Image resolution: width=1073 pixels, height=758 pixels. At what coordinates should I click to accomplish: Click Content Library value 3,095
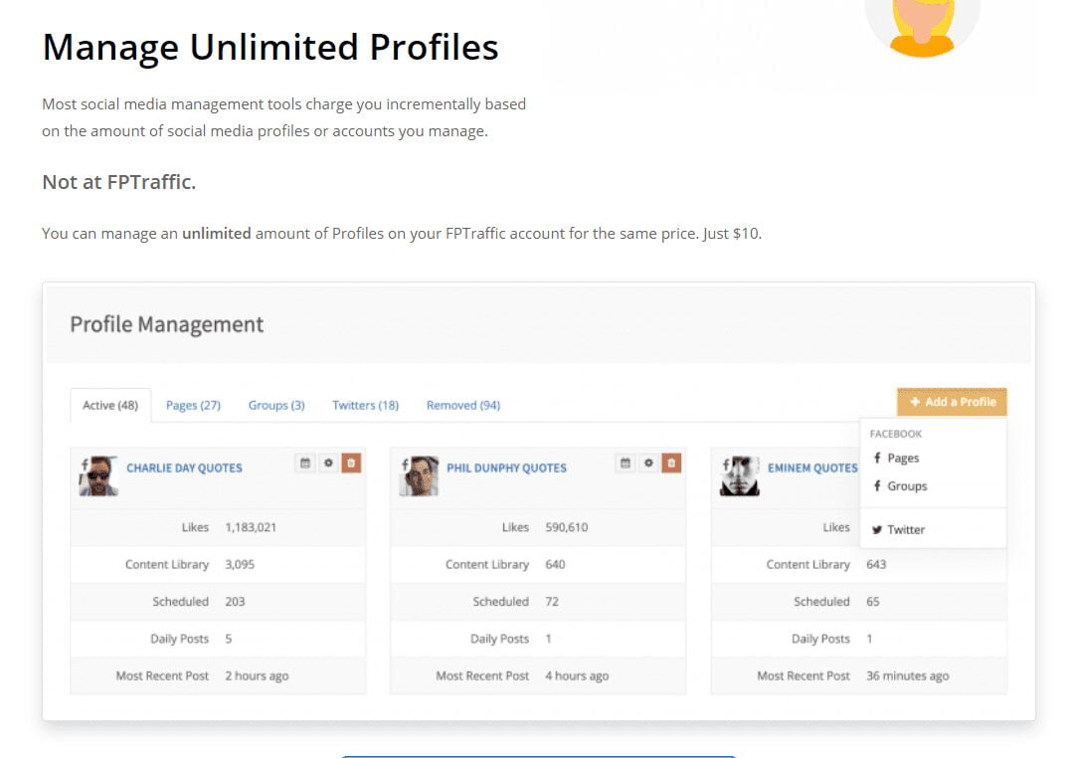coord(240,564)
